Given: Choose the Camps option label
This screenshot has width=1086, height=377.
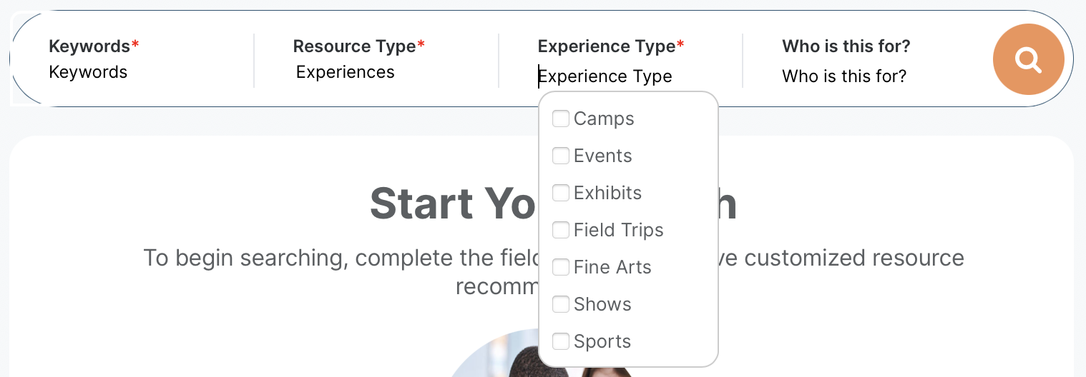Looking at the screenshot, I should coord(604,119).
